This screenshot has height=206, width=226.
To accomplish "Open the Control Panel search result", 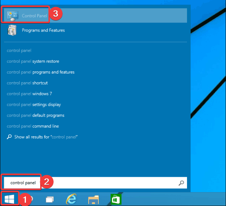I will pos(95,15).
